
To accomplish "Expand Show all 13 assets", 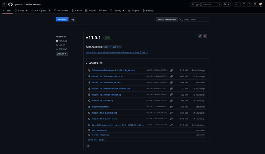I will [x=96, y=140].
